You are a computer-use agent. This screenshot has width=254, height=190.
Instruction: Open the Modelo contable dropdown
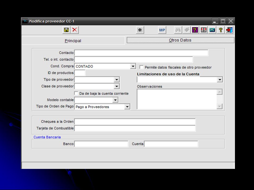[x=115, y=100]
